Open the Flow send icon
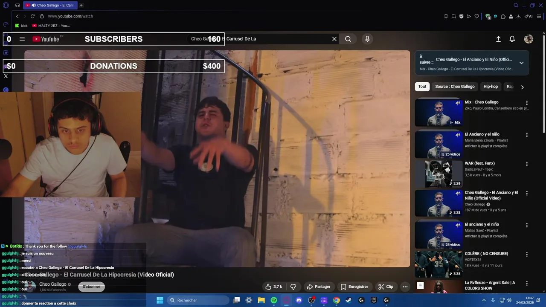546x307 pixels. 469,16
